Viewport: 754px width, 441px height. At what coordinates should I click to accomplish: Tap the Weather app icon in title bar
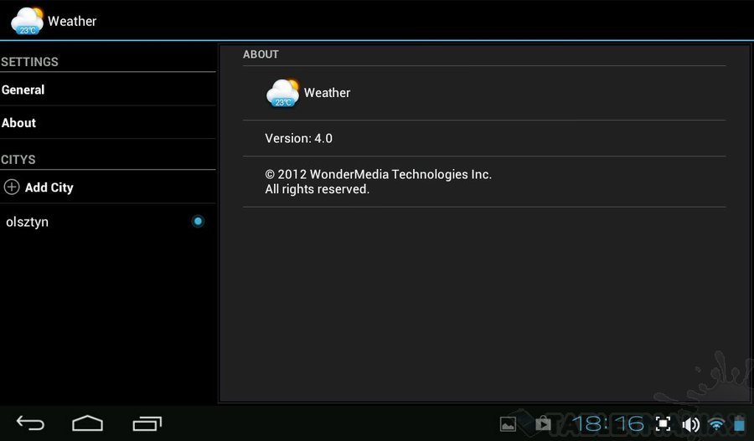(x=27, y=21)
